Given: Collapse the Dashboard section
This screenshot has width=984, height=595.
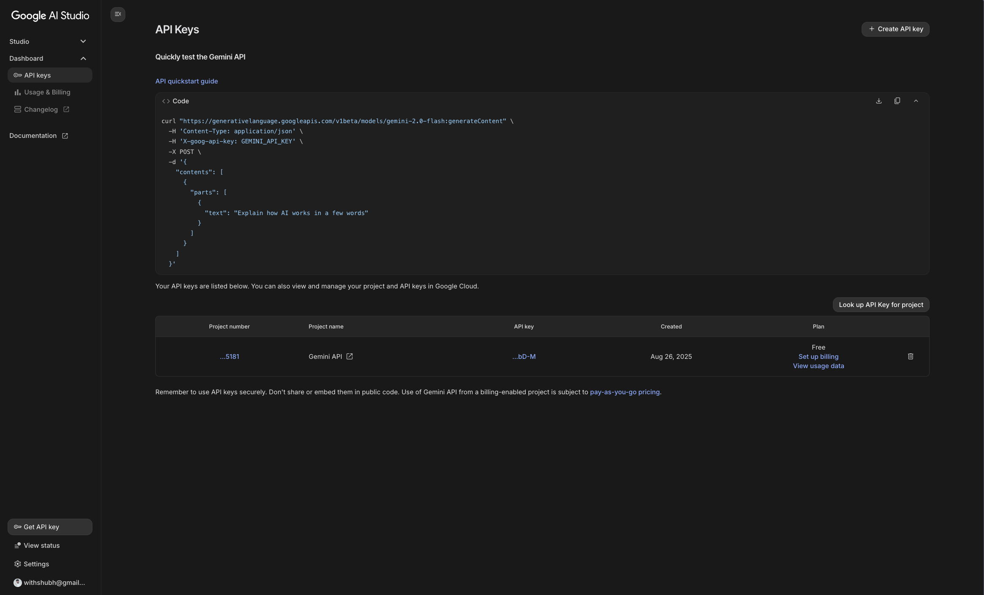Looking at the screenshot, I should coord(83,59).
